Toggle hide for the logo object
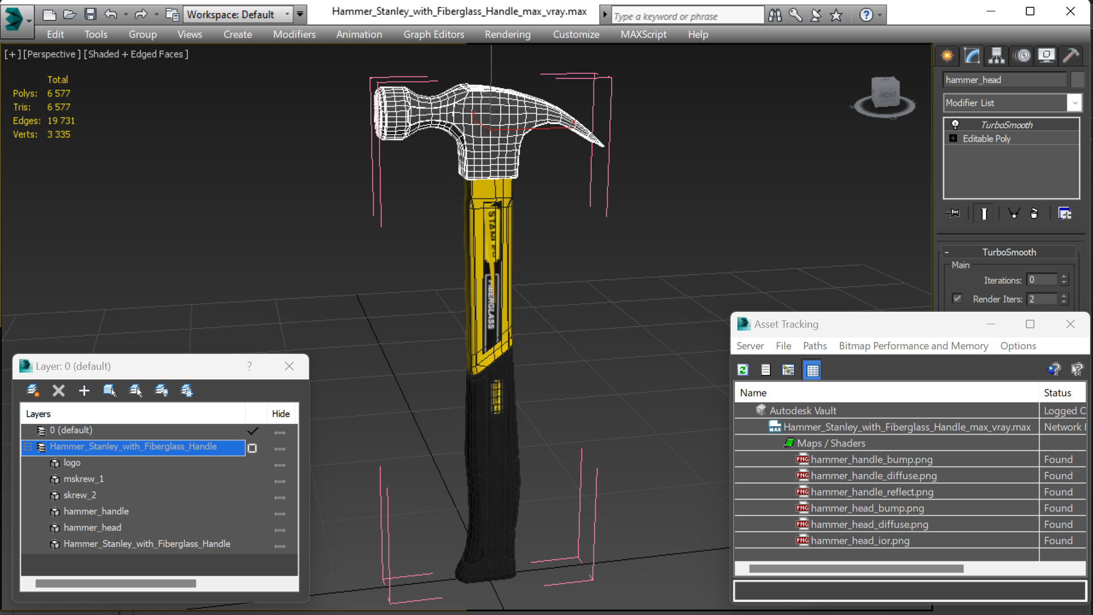The width and height of the screenshot is (1093, 615). pyautogui.click(x=279, y=465)
